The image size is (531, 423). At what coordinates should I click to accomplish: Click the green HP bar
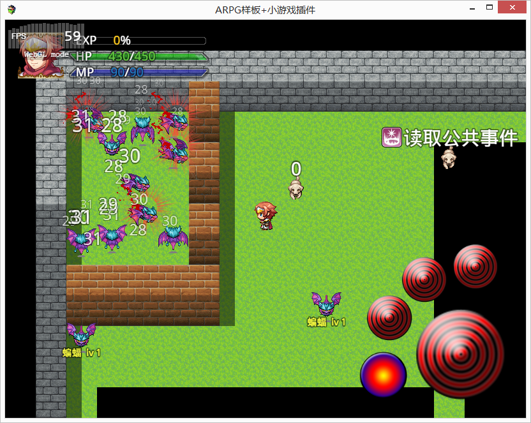point(139,56)
